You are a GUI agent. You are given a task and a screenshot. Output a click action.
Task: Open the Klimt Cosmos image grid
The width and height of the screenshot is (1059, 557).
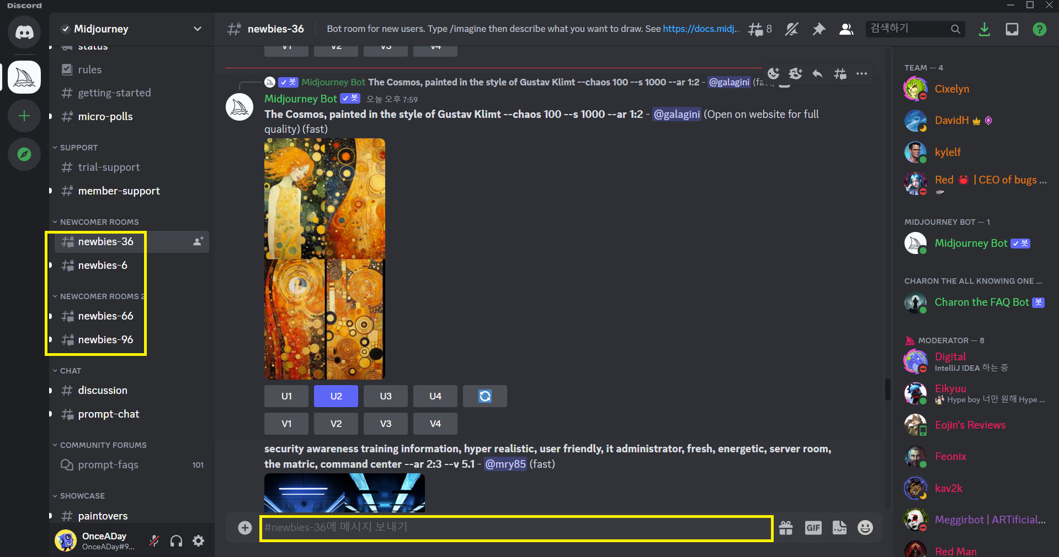(x=324, y=259)
